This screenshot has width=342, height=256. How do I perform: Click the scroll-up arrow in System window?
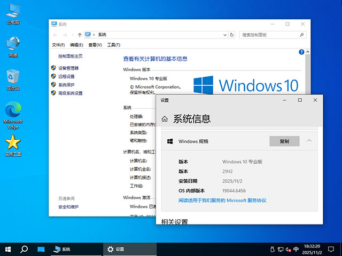tap(308, 52)
